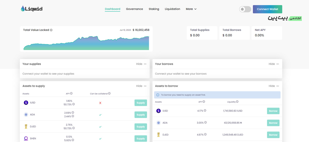Click 'Connect your wallet to see your supplies'
The width and height of the screenshot is (309, 142).
click(x=48, y=74)
